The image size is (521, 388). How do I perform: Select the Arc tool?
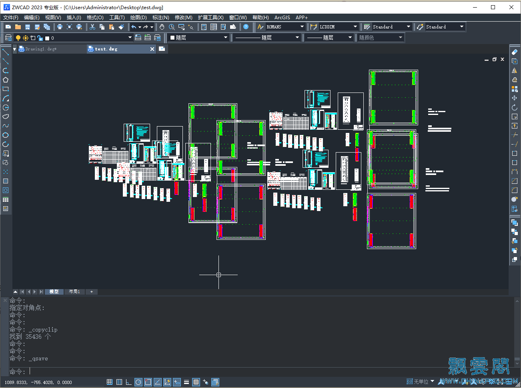tap(6, 98)
